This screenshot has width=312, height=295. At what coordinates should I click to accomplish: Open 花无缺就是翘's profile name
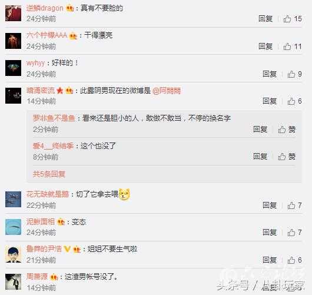coord(48,194)
